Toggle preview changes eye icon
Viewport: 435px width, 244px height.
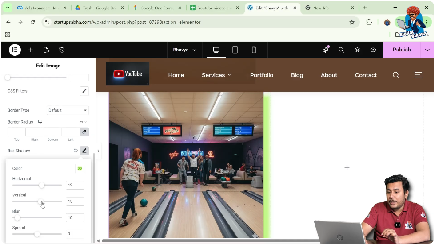click(x=373, y=50)
